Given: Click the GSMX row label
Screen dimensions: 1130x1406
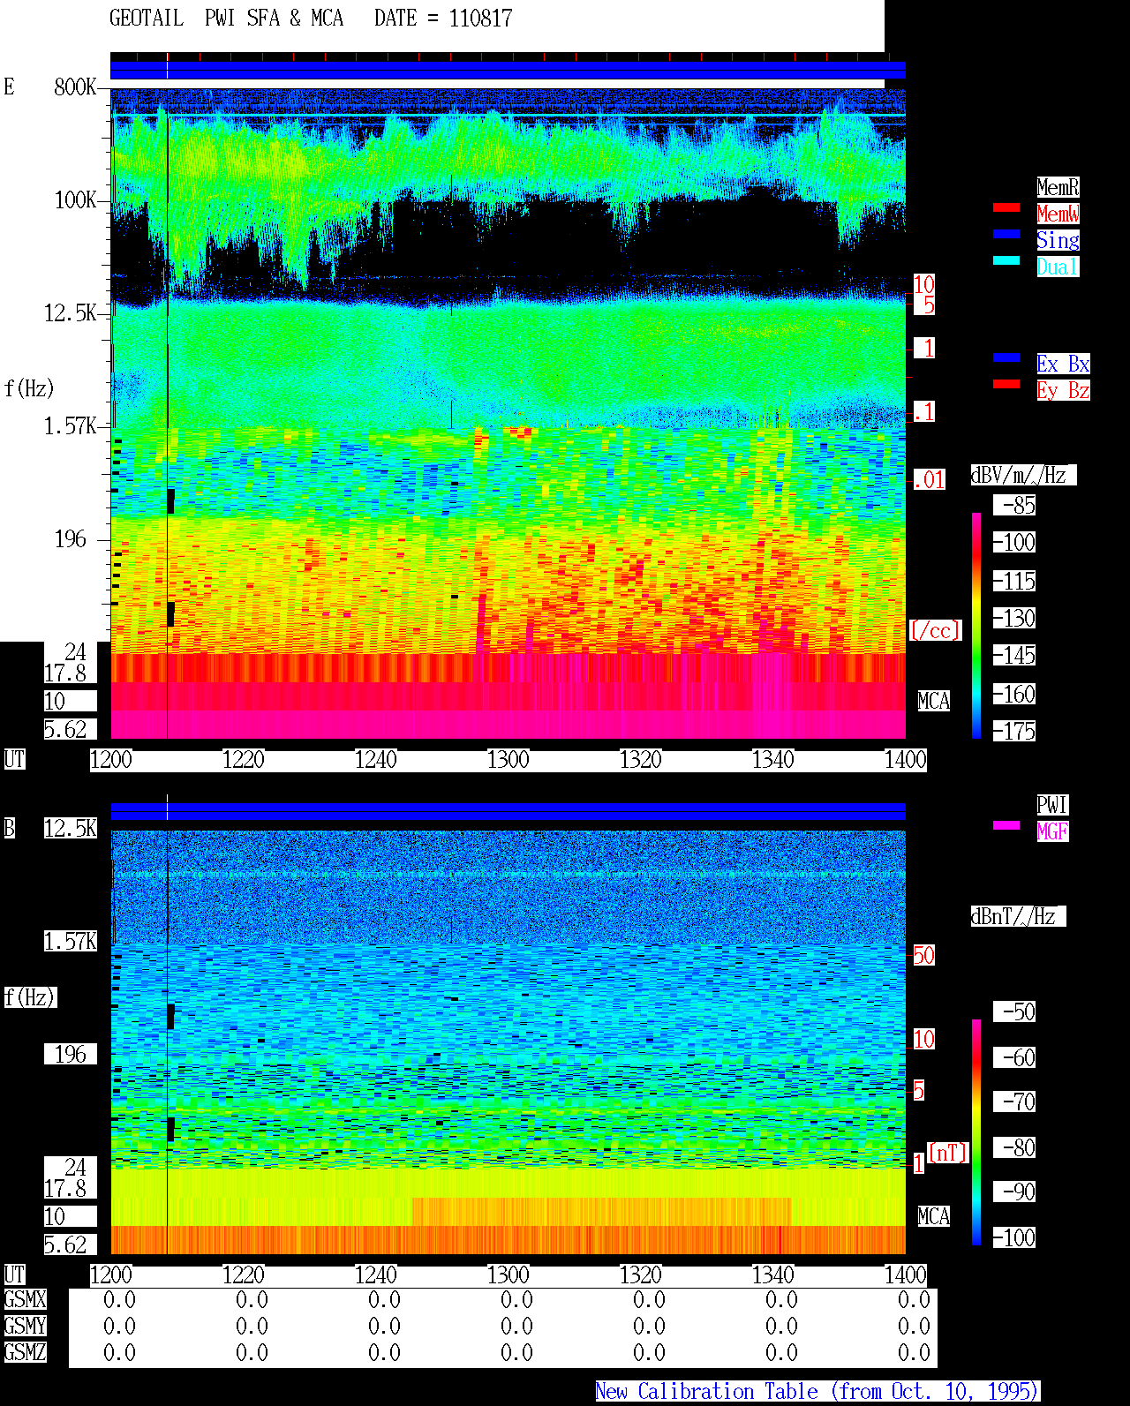Looking at the screenshot, I should point(25,1300).
